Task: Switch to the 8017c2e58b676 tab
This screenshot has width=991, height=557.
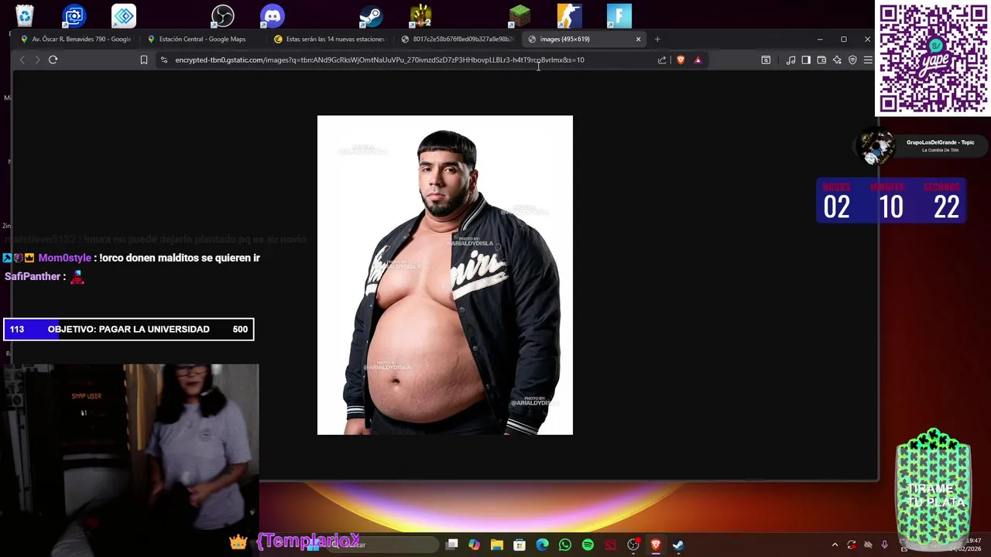Action: tap(456, 39)
